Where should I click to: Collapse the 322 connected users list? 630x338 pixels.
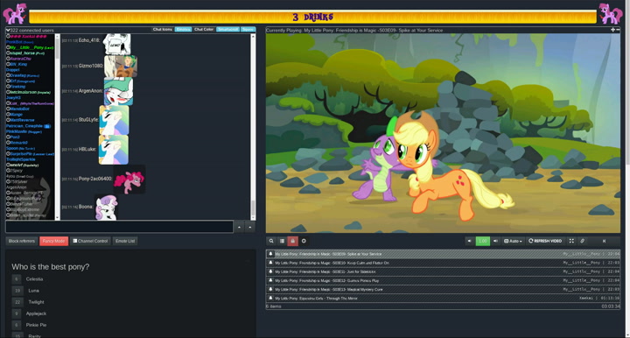8,30
